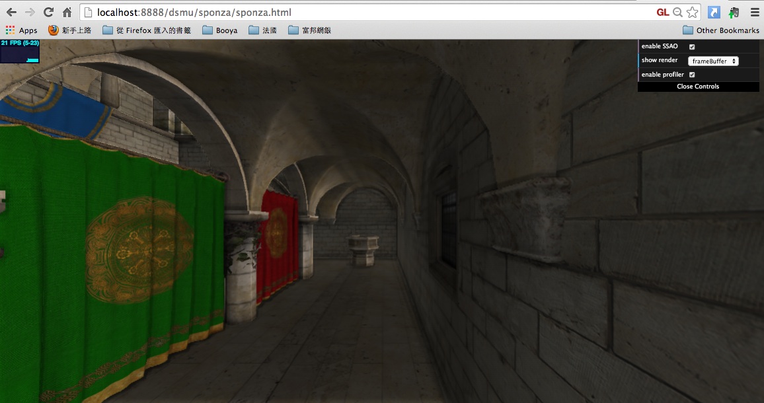This screenshot has height=403, width=764.
Task: Click the 'show render' label text
Action: [x=659, y=60]
